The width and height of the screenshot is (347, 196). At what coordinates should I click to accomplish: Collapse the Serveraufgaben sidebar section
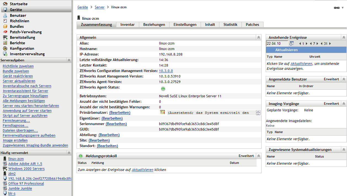tap(69, 60)
